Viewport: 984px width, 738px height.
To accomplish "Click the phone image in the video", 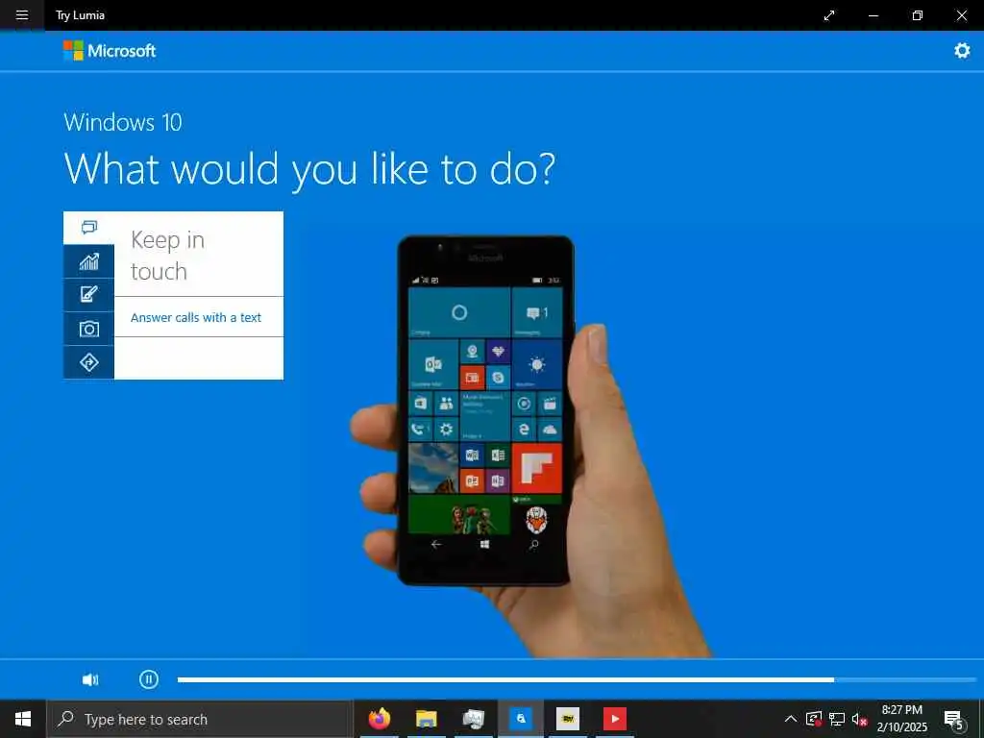I will [x=485, y=411].
